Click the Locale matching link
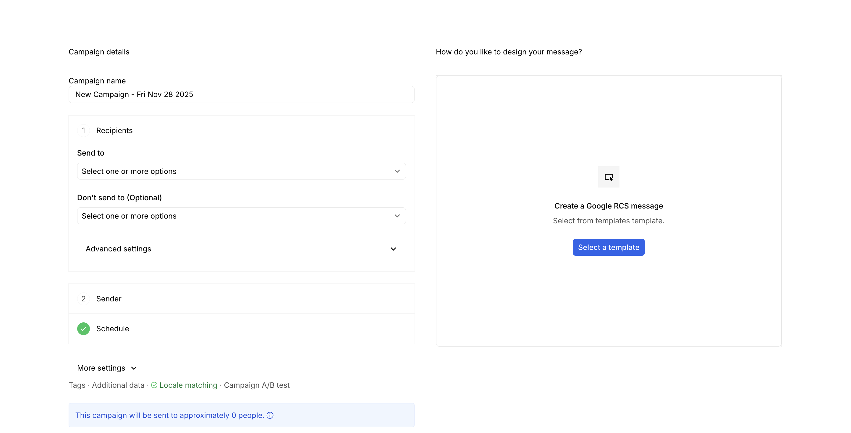Viewport: 851px width, 433px height. 188,385
